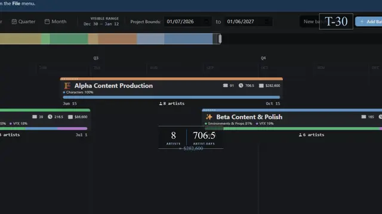This screenshot has width=382, height=214.
Task: Grab the overview range handle at right end
Action: [220, 39]
